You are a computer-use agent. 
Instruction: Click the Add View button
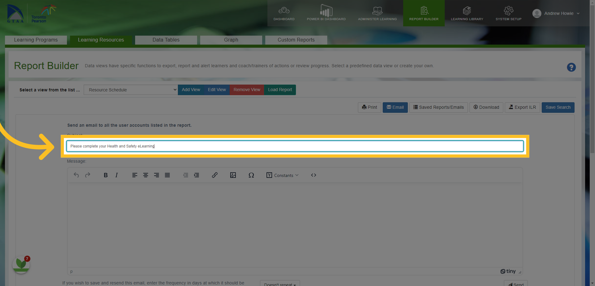(191, 90)
